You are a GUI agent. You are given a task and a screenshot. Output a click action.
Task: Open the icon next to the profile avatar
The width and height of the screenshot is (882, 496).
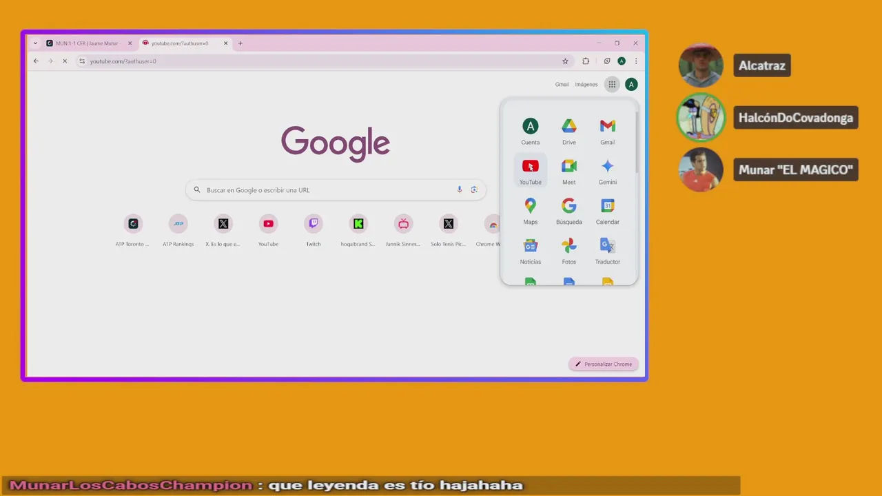tap(606, 61)
